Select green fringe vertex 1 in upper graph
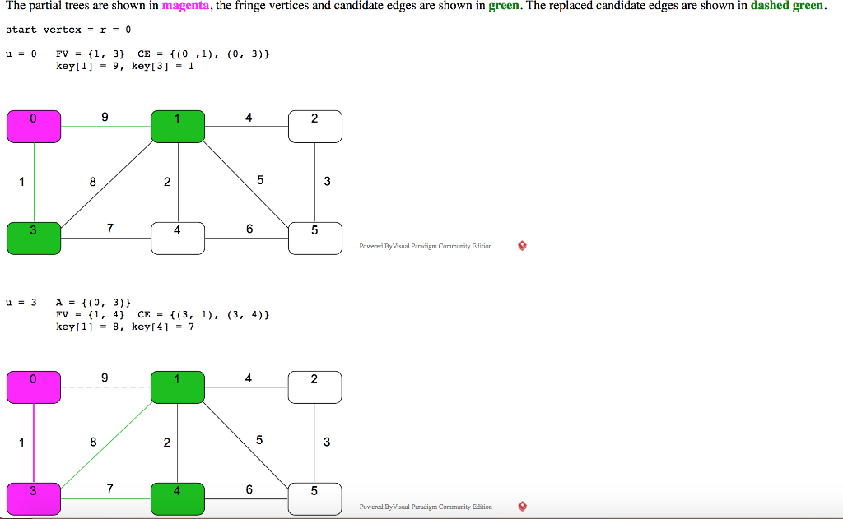 (178, 126)
